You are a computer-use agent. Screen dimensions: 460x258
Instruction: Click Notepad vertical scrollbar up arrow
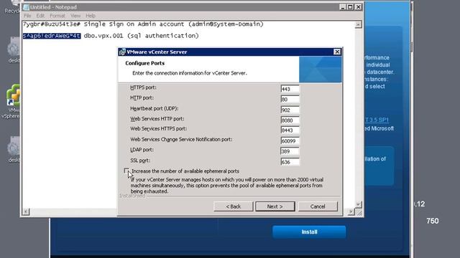pyautogui.click(x=358, y=25)
